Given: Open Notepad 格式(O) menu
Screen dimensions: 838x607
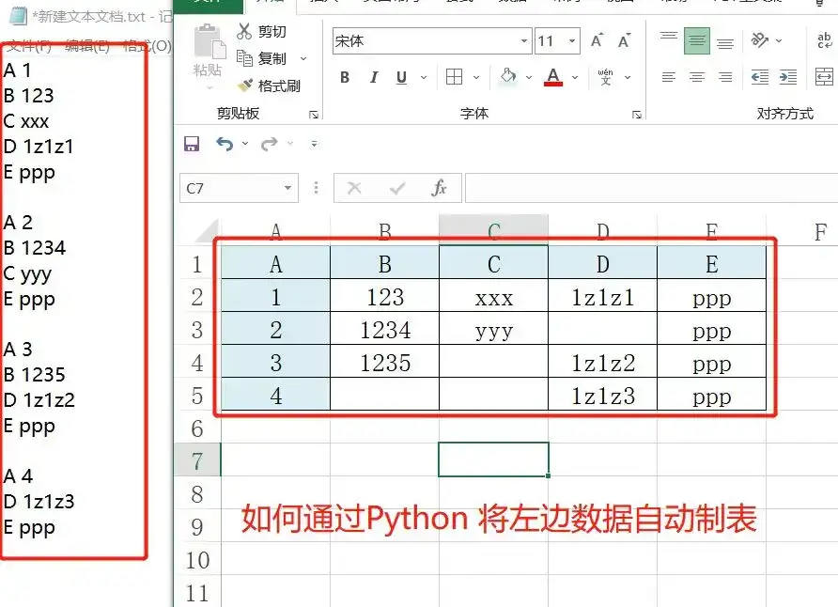Looking at the screenshot, I should [147, 46].
